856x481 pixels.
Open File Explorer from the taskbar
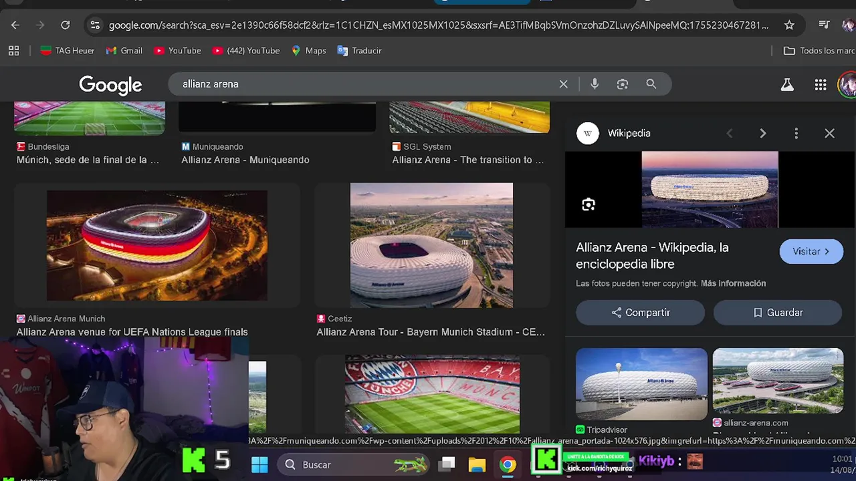click(477, 465)
